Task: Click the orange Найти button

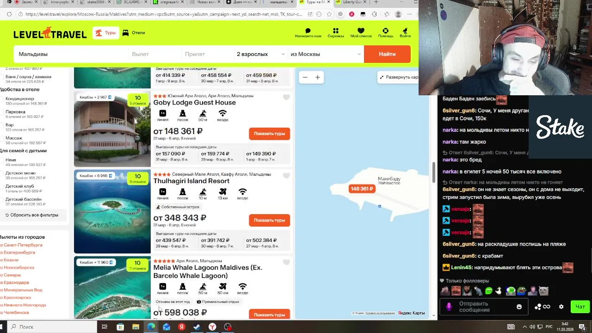Action: [387, 54]
